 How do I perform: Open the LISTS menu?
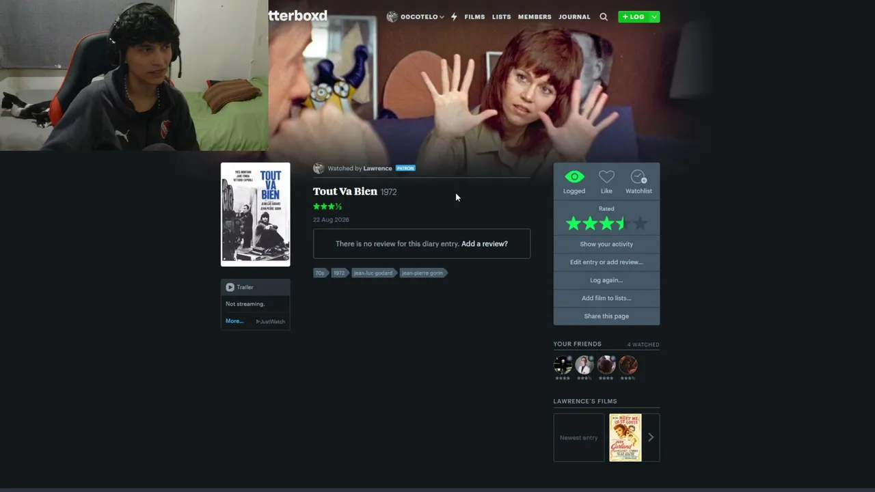(501, 16)
